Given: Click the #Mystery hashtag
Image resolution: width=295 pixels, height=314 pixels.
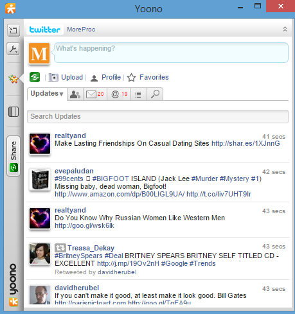Looking at the screenshot, I should pos(234,179).
